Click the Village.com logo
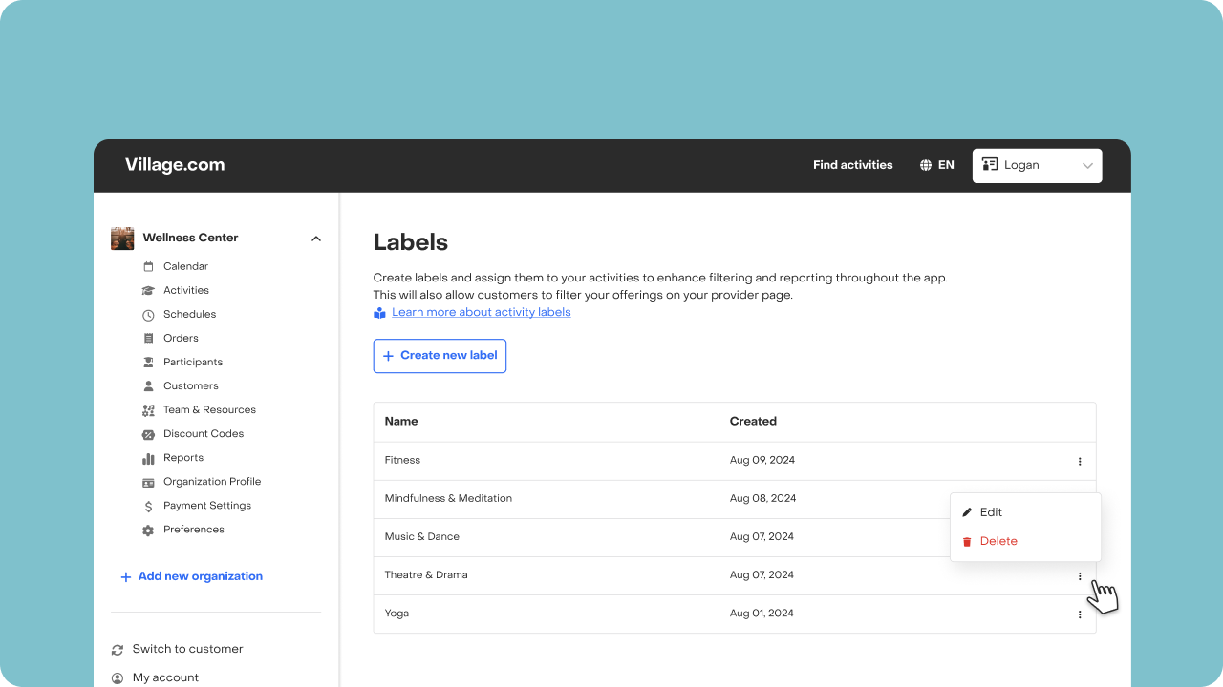 [x=175, y=165]
